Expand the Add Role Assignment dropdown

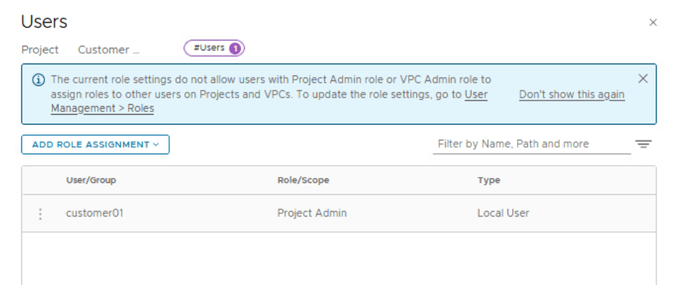coord(95,144)
